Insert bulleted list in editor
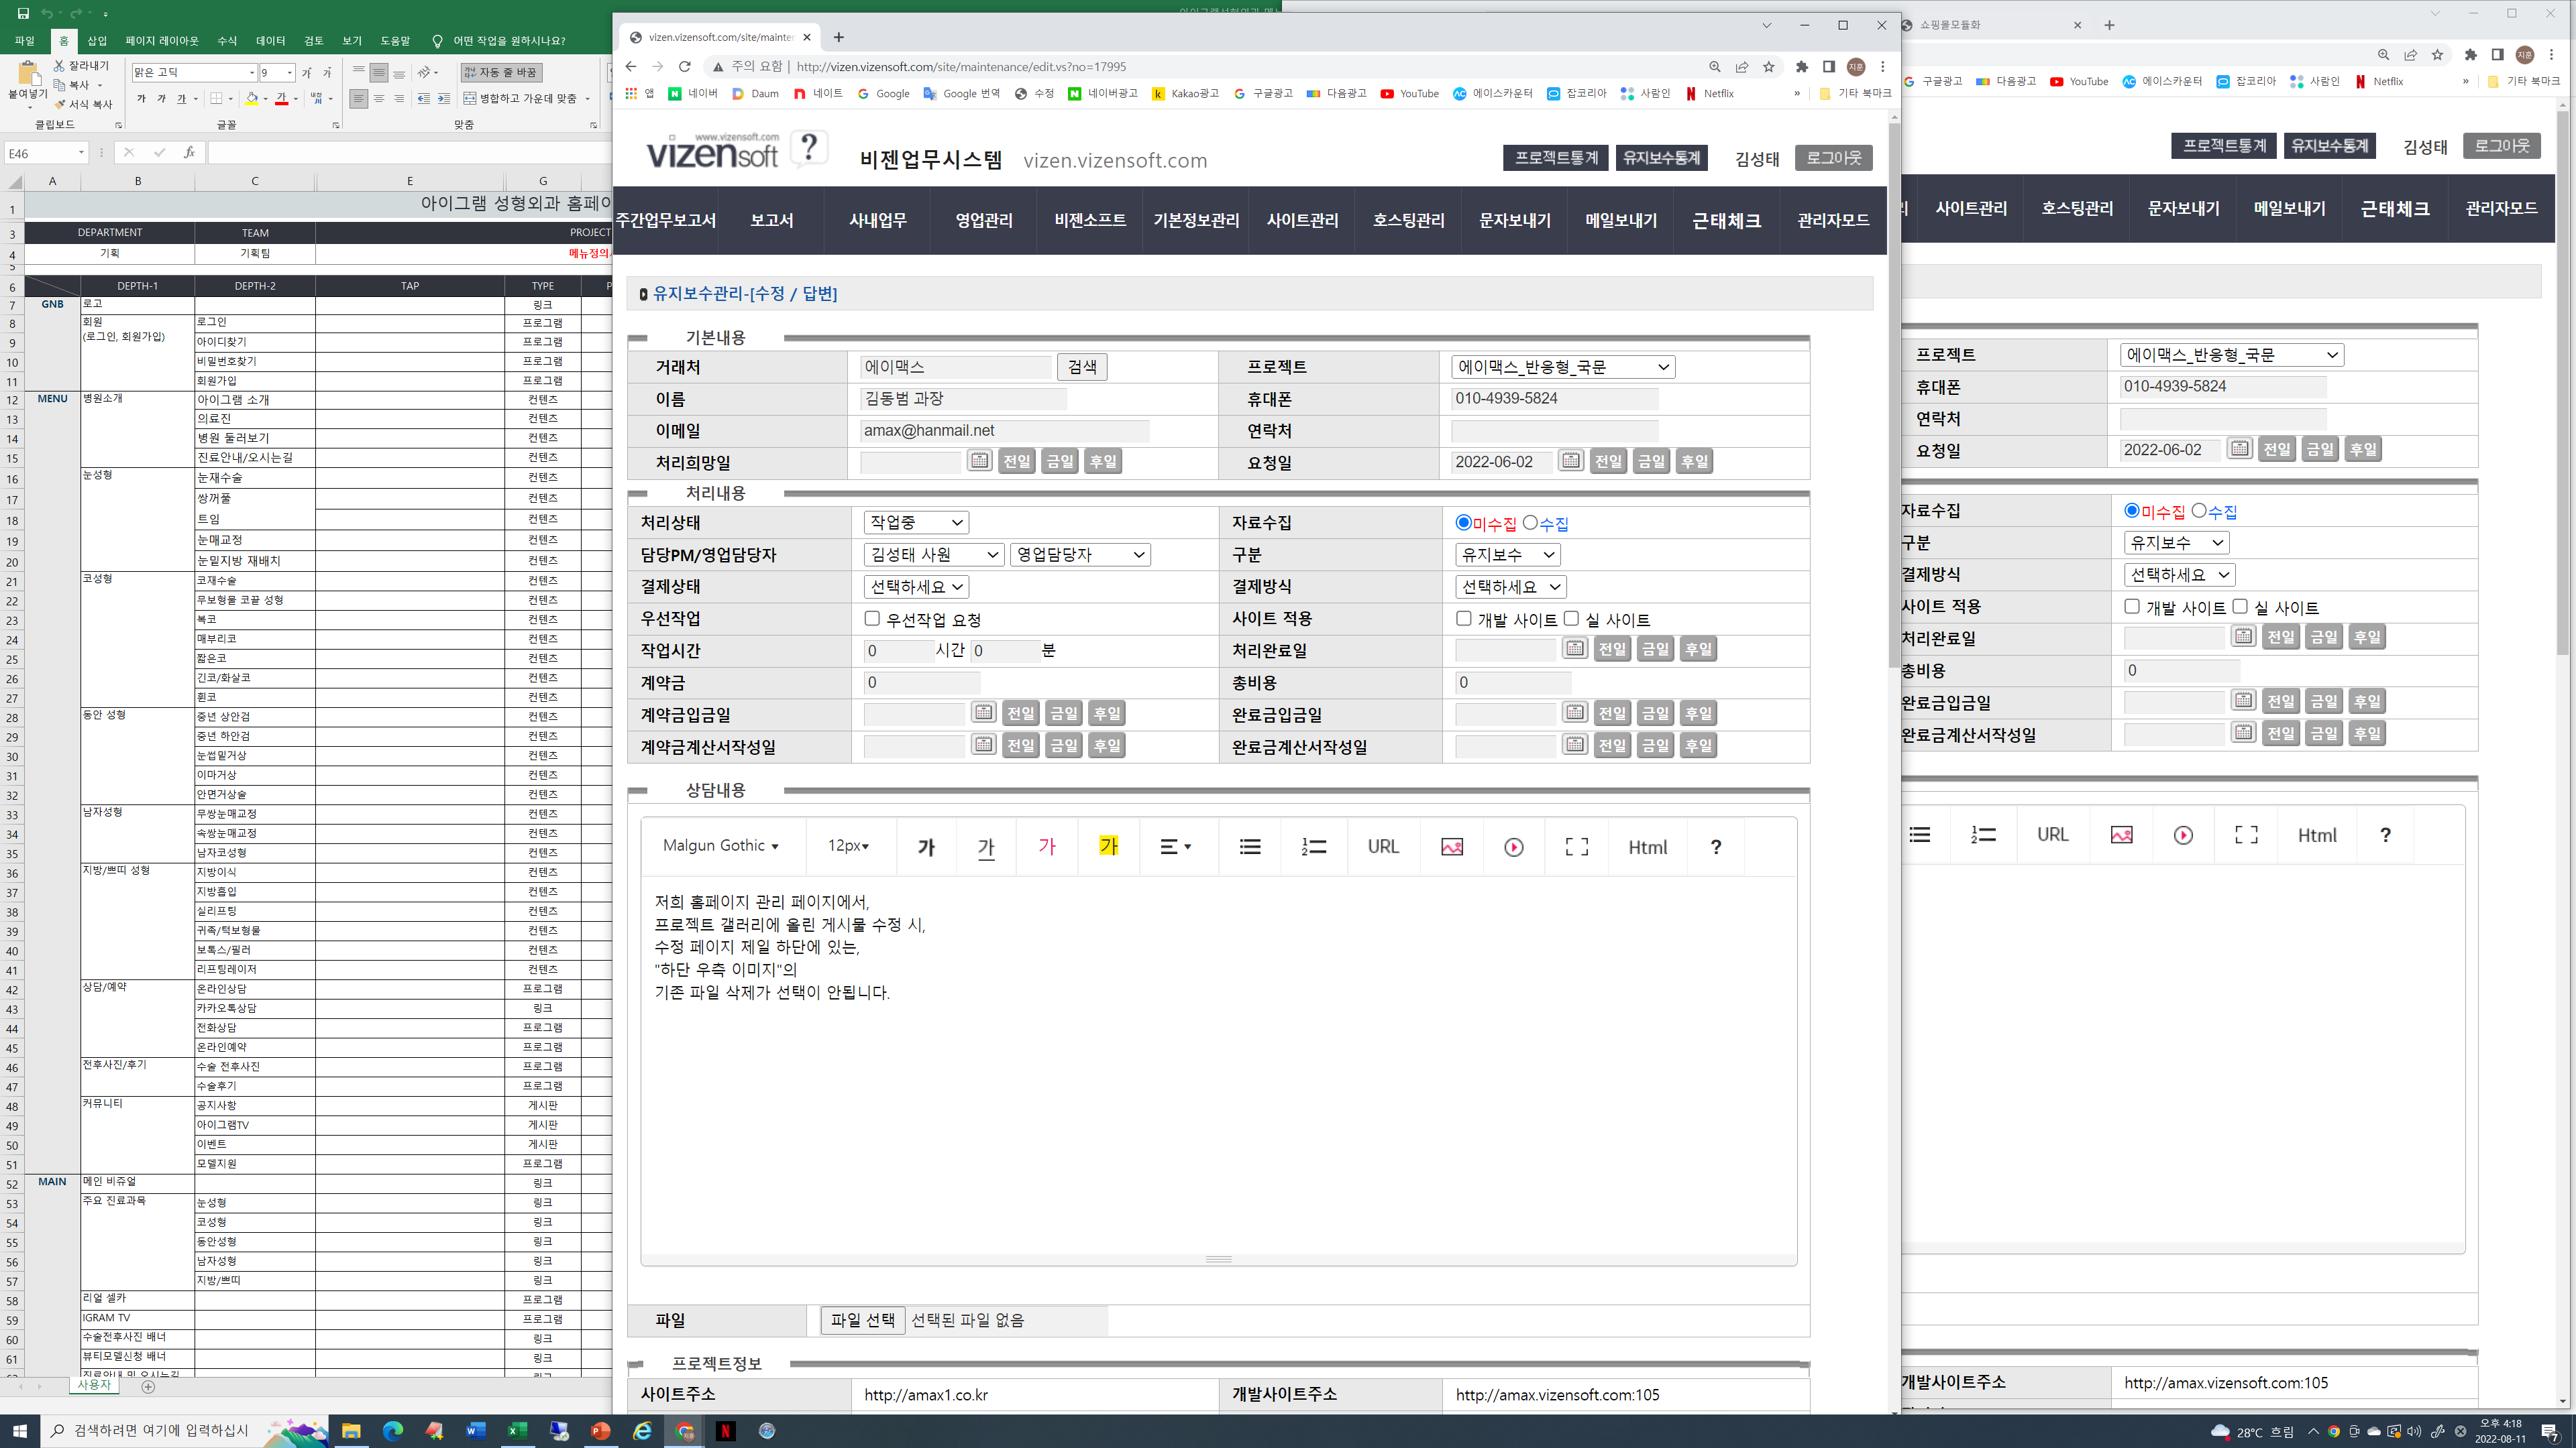Image resolution: width=2576 pixels, height=1448 pixels. 1249,847
